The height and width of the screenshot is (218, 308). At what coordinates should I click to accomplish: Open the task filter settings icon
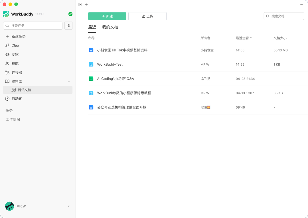(68, 26)
